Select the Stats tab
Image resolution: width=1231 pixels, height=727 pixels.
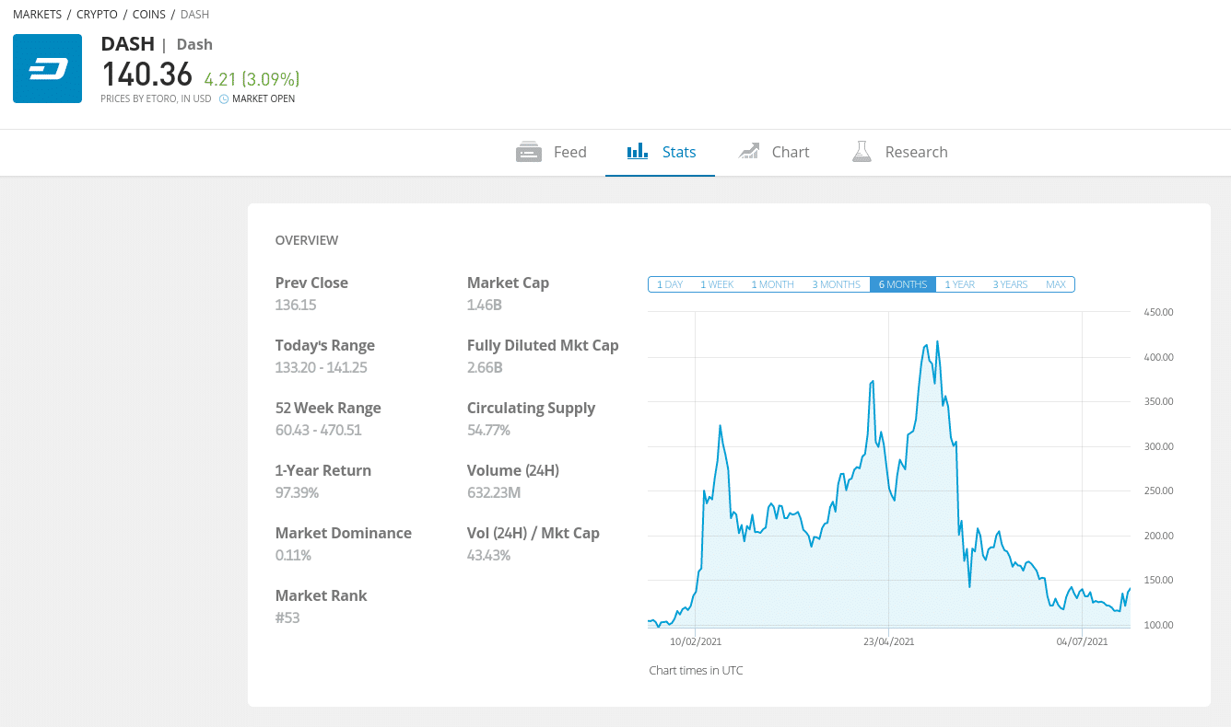[x=660, y=152]
